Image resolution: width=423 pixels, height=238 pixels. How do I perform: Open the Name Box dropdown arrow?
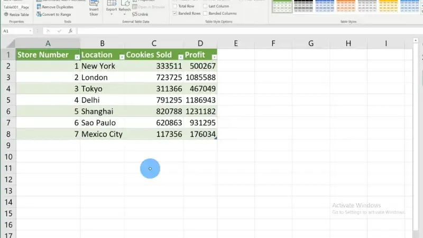30,31
